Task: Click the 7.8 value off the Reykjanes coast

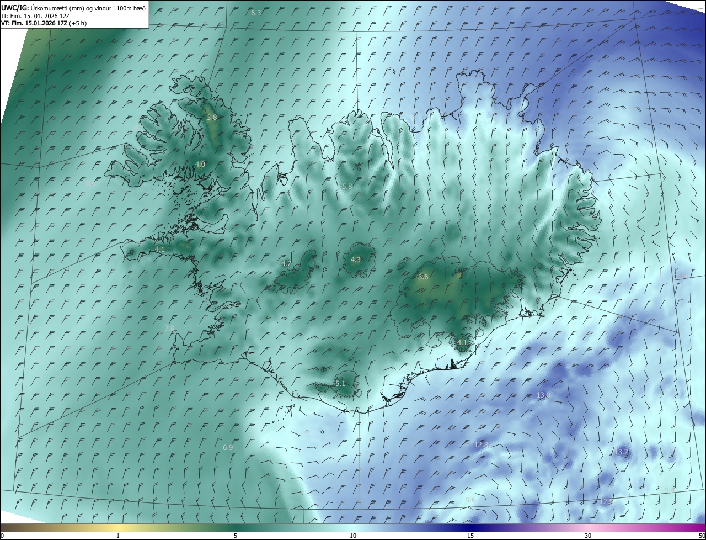Action: (x=170, y=328)
